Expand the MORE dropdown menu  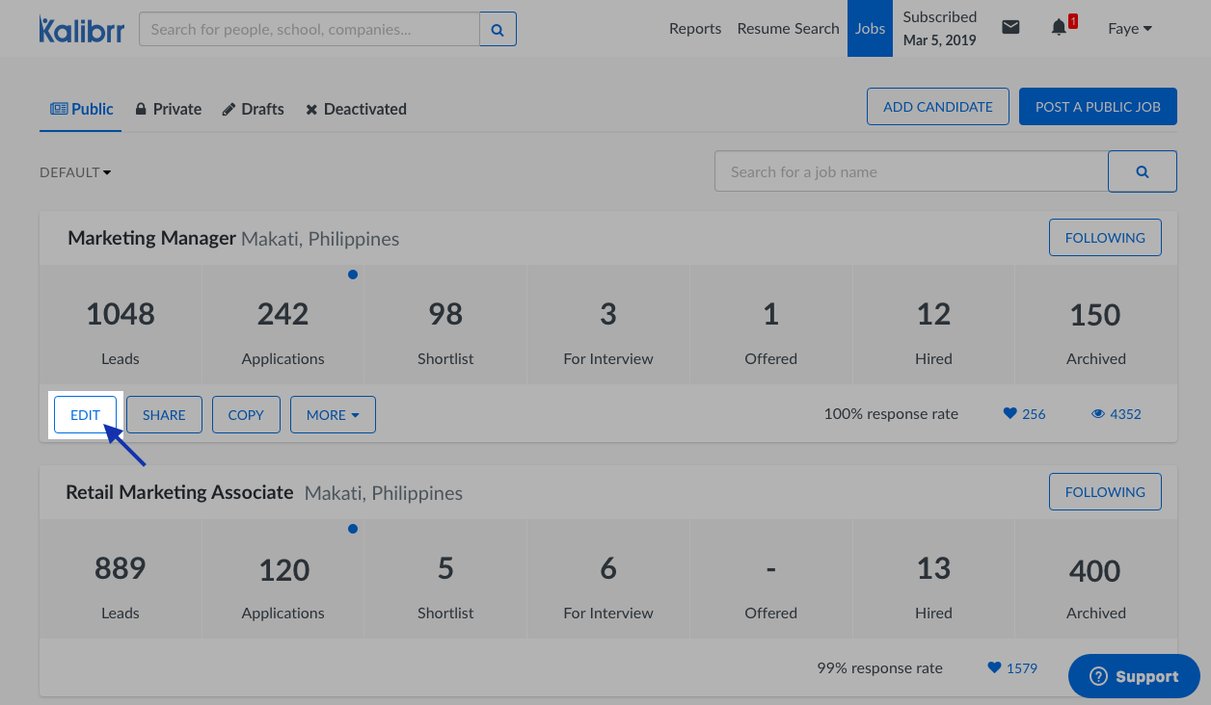[x=333, y=415]
